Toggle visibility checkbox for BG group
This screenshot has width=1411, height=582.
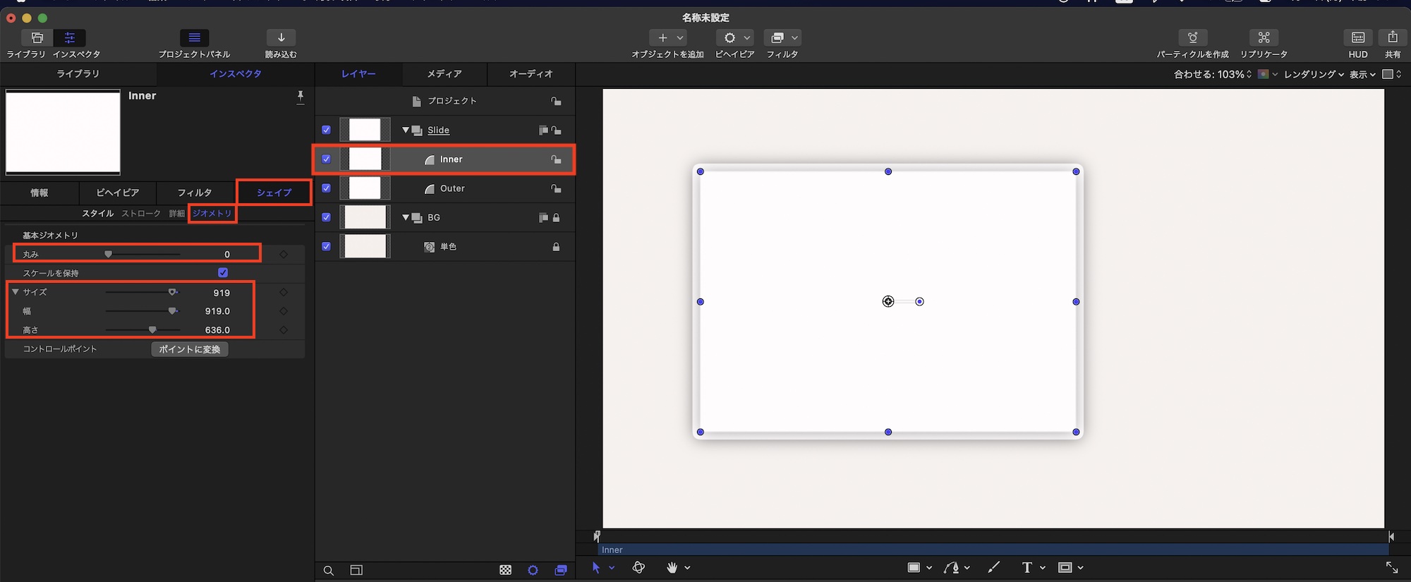[x=326, y=217]
